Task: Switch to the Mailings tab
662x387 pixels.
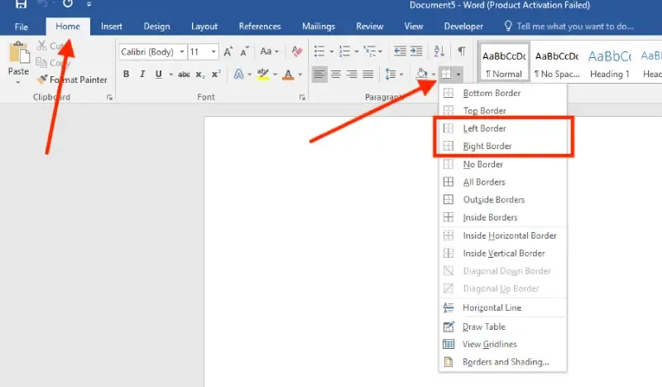Action: tap(319, 27)
